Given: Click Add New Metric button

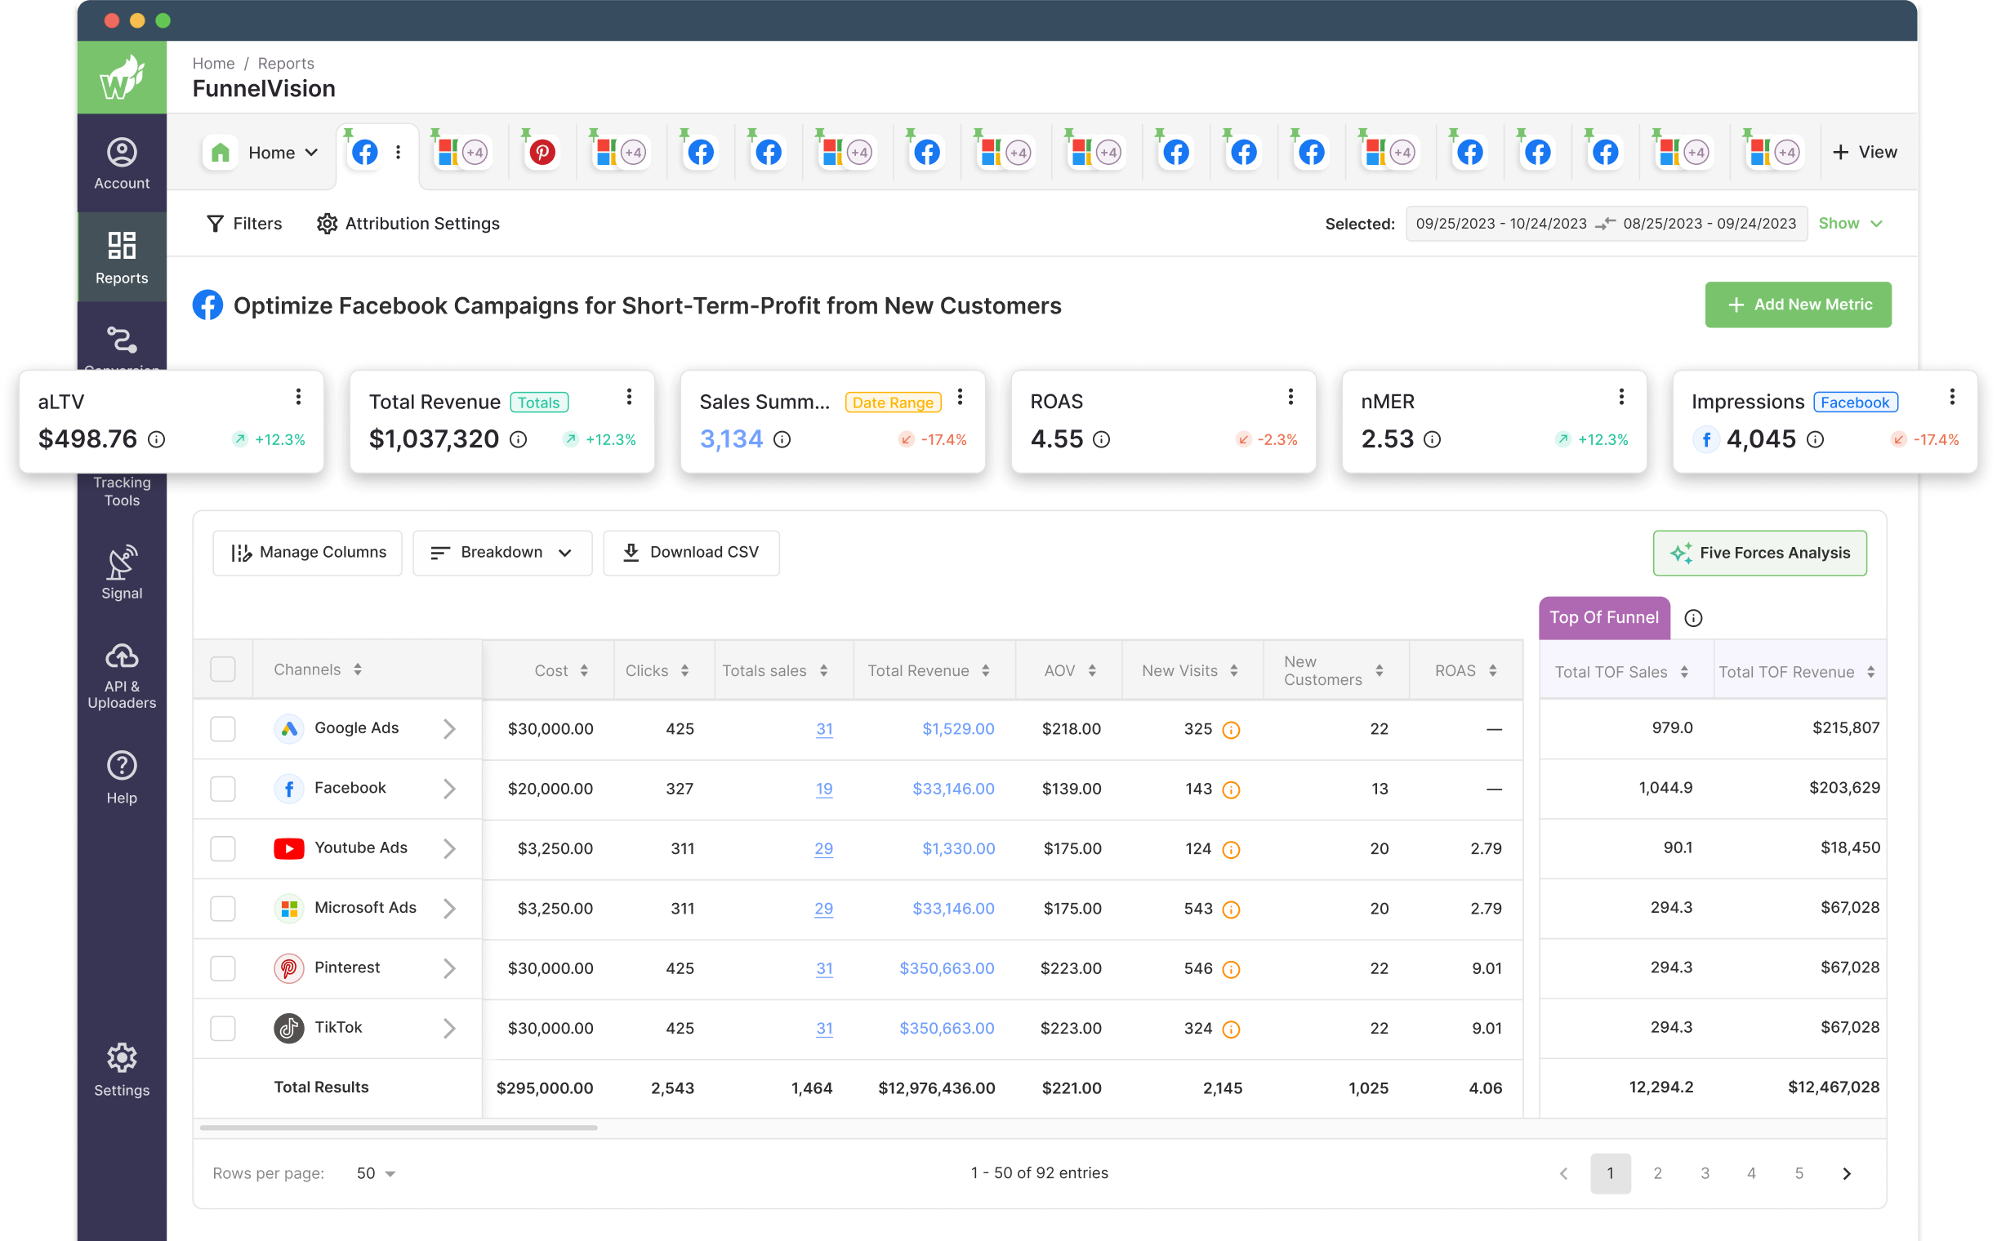Looking at the screenshot, I should 1797,305.
